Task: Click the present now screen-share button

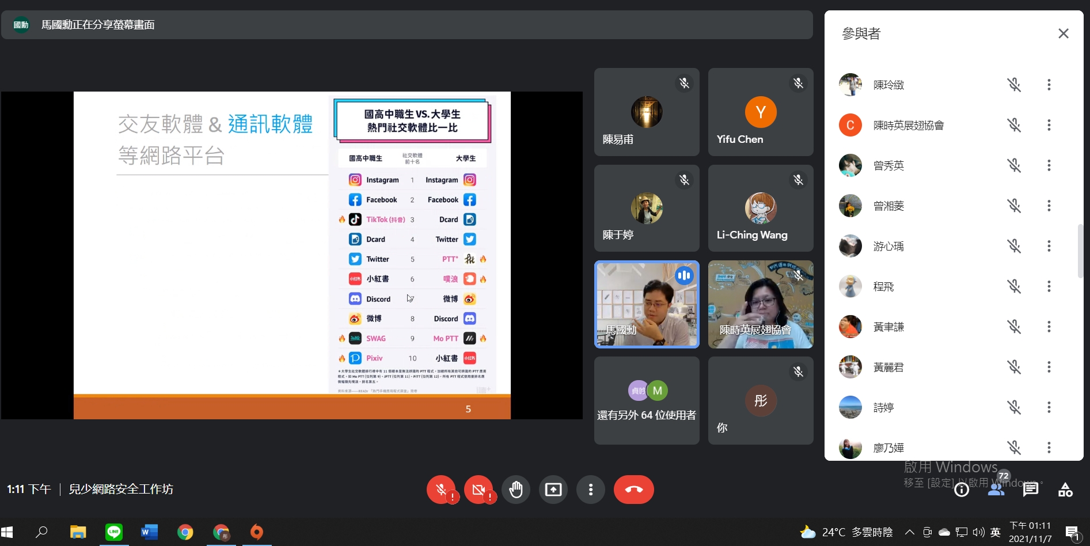Action: tap(553, 490)
